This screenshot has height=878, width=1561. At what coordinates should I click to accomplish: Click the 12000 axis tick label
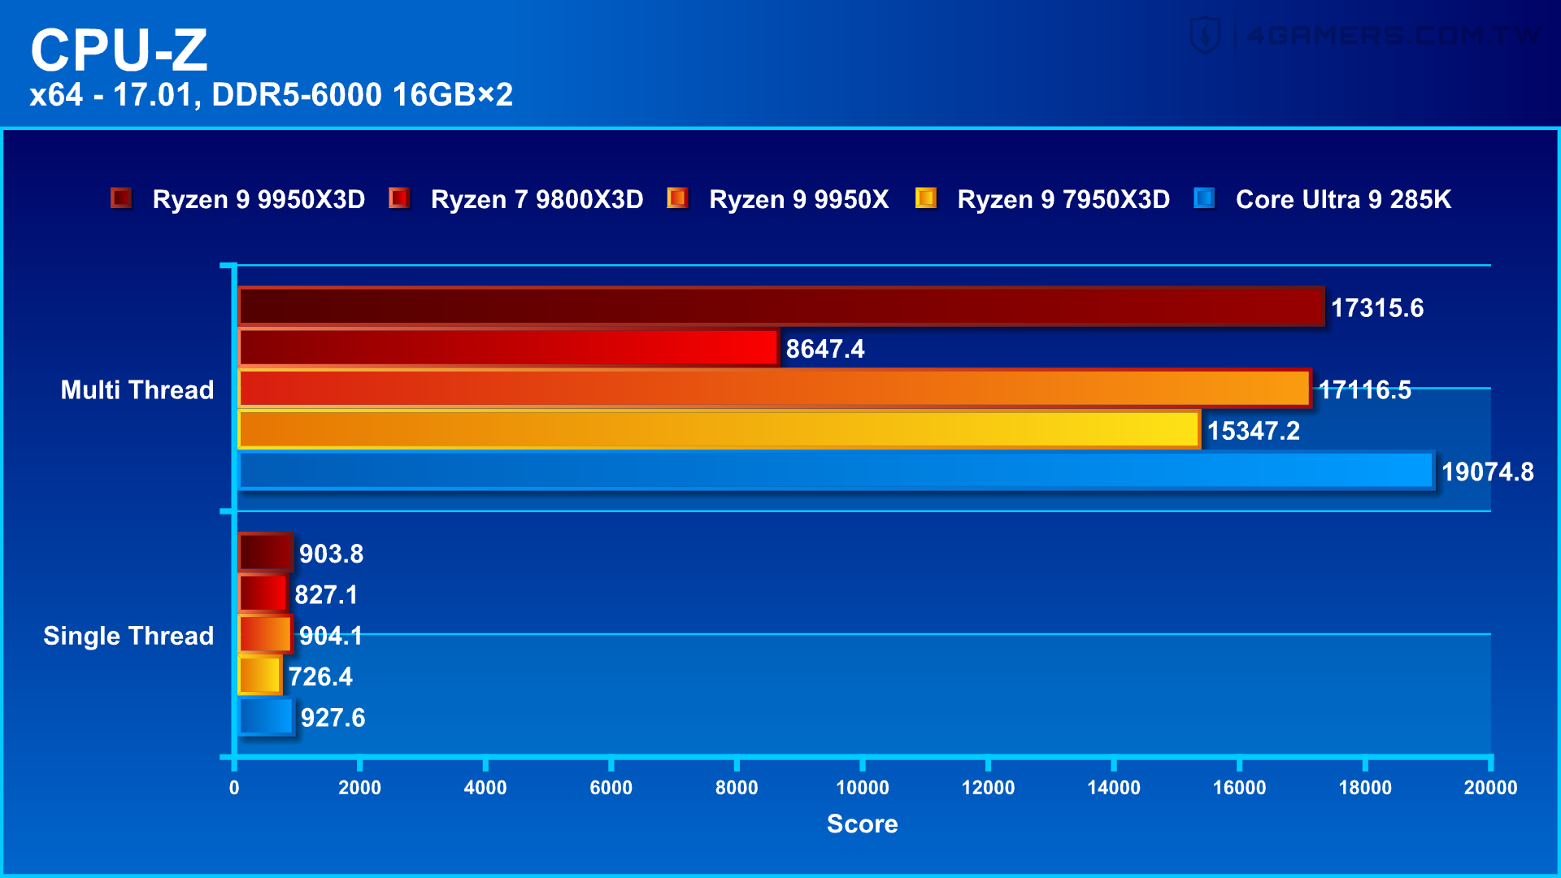[x=988, y=787]
